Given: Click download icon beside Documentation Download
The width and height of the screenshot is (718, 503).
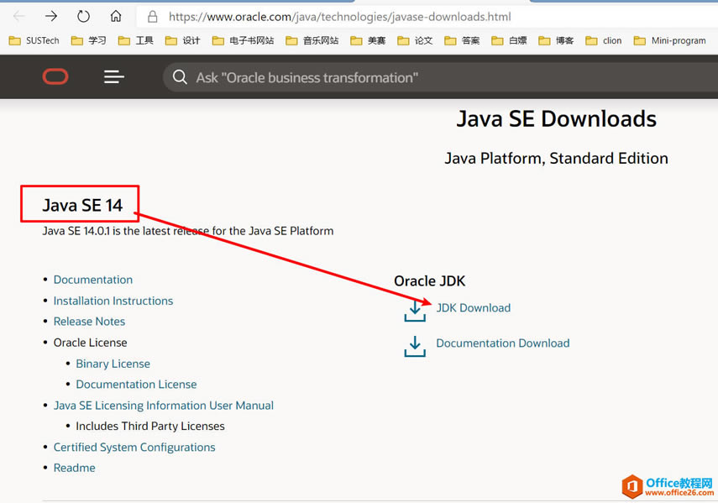Looking at the screenshot, I should (415, 347).
